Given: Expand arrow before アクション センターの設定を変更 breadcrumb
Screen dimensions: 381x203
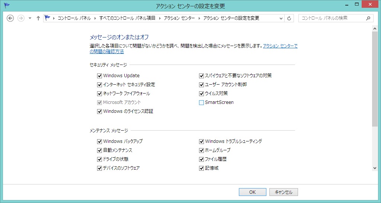Looking at the screenshot, I should pyautogui.click(x=199, y=18).
